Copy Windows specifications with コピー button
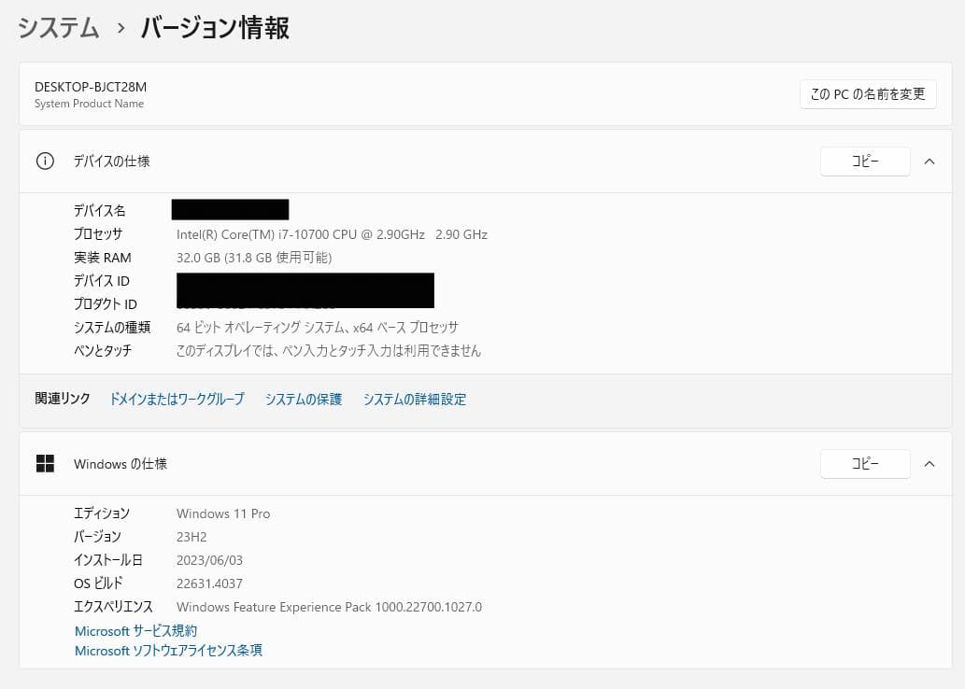Screen dimensions: 965x689 (x=865, y=464)
